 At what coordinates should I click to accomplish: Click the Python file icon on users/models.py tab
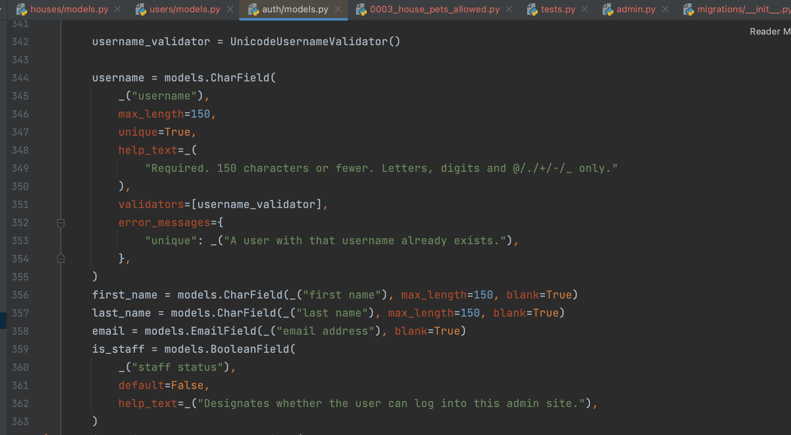coord(141,9)
